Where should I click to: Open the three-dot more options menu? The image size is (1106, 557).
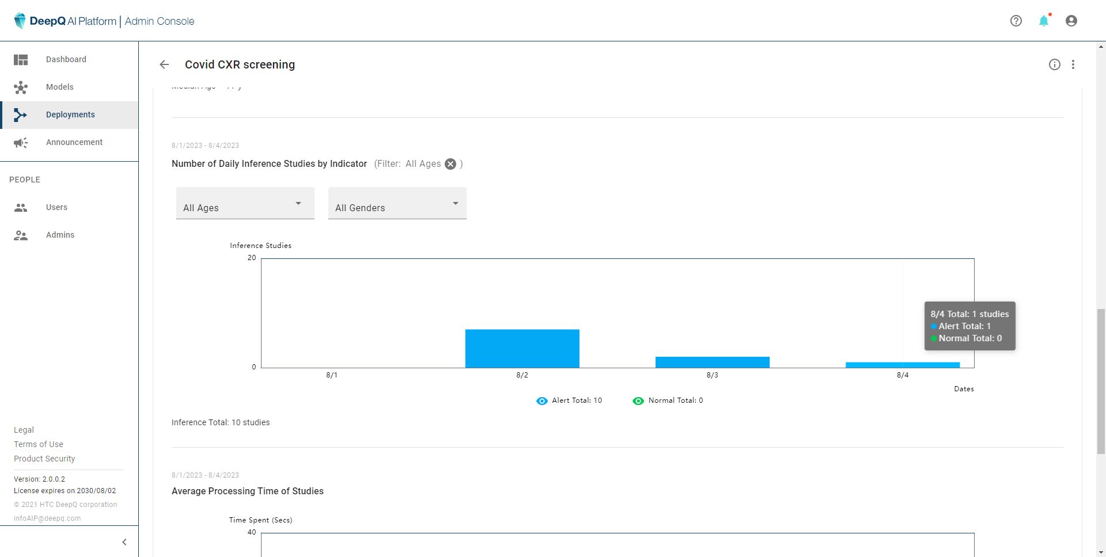coord(1073,64)
